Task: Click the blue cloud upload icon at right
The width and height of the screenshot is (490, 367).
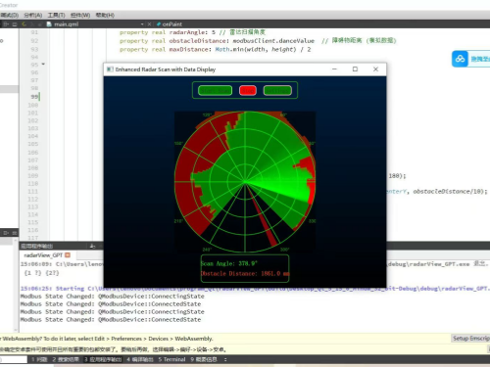Action: pyautogui.click(x=460, y=59)
